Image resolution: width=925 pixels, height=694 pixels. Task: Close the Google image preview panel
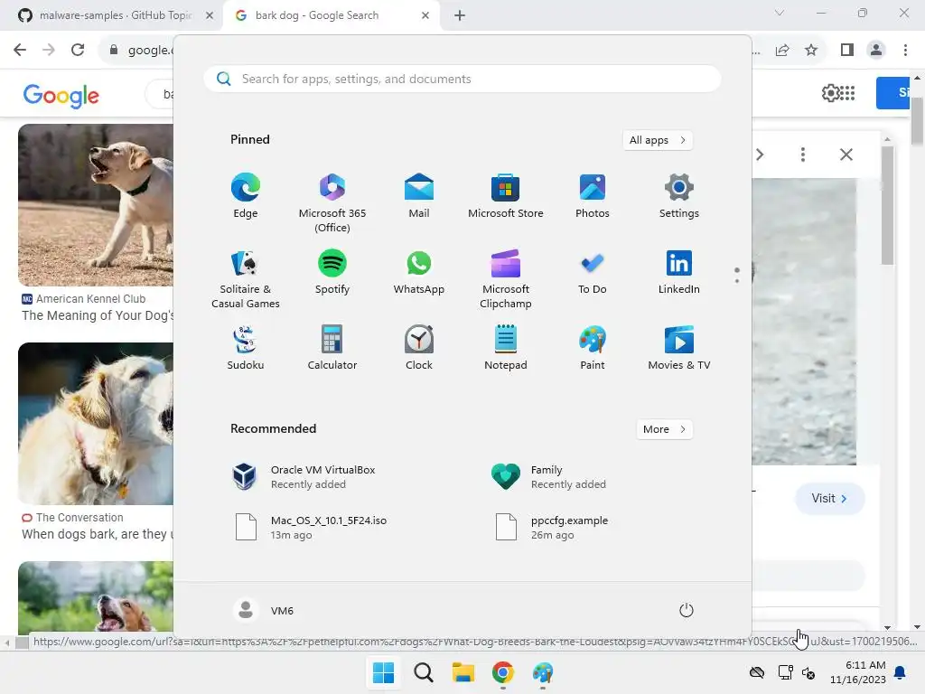846,155
